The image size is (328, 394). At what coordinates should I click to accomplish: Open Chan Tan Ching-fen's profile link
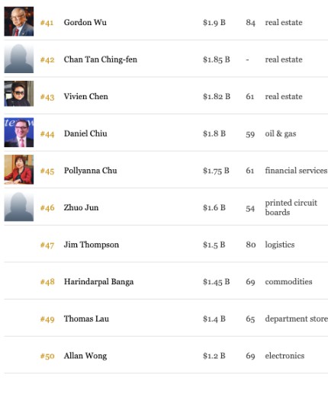point(101,59)
